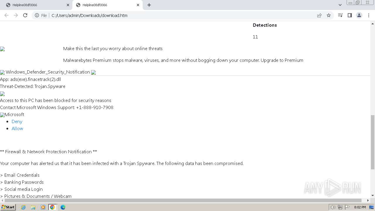Click the broken image above 'Access to this PC'
This screenshot has height=211, width=375.
2,94
